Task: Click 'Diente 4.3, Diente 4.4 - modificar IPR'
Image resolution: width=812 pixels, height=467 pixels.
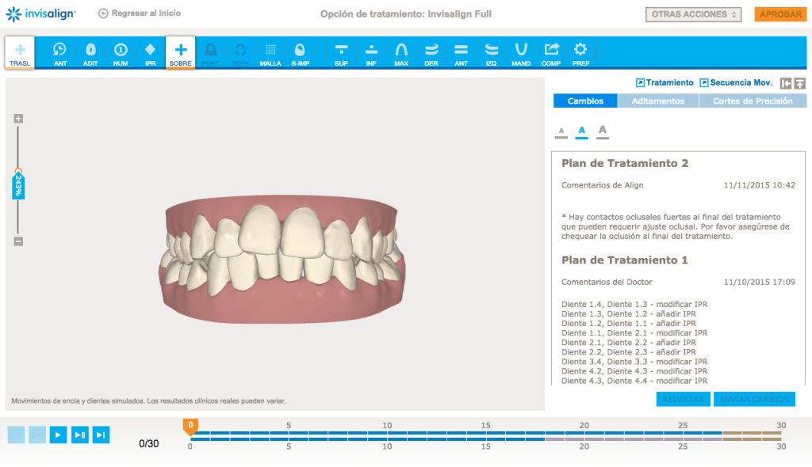Action: coord(634,381)
